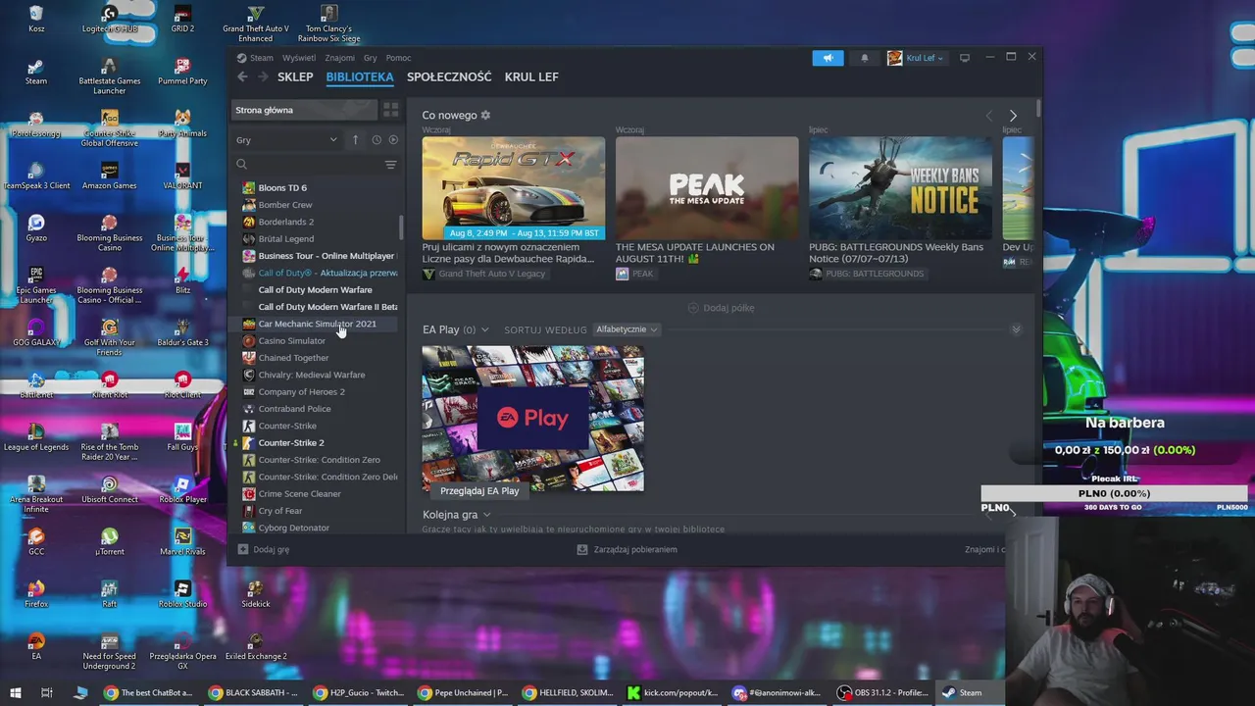This screenshot has width=1255, height=706.
Task: Open the KRUL LEF profile tab
Action: 531,76
